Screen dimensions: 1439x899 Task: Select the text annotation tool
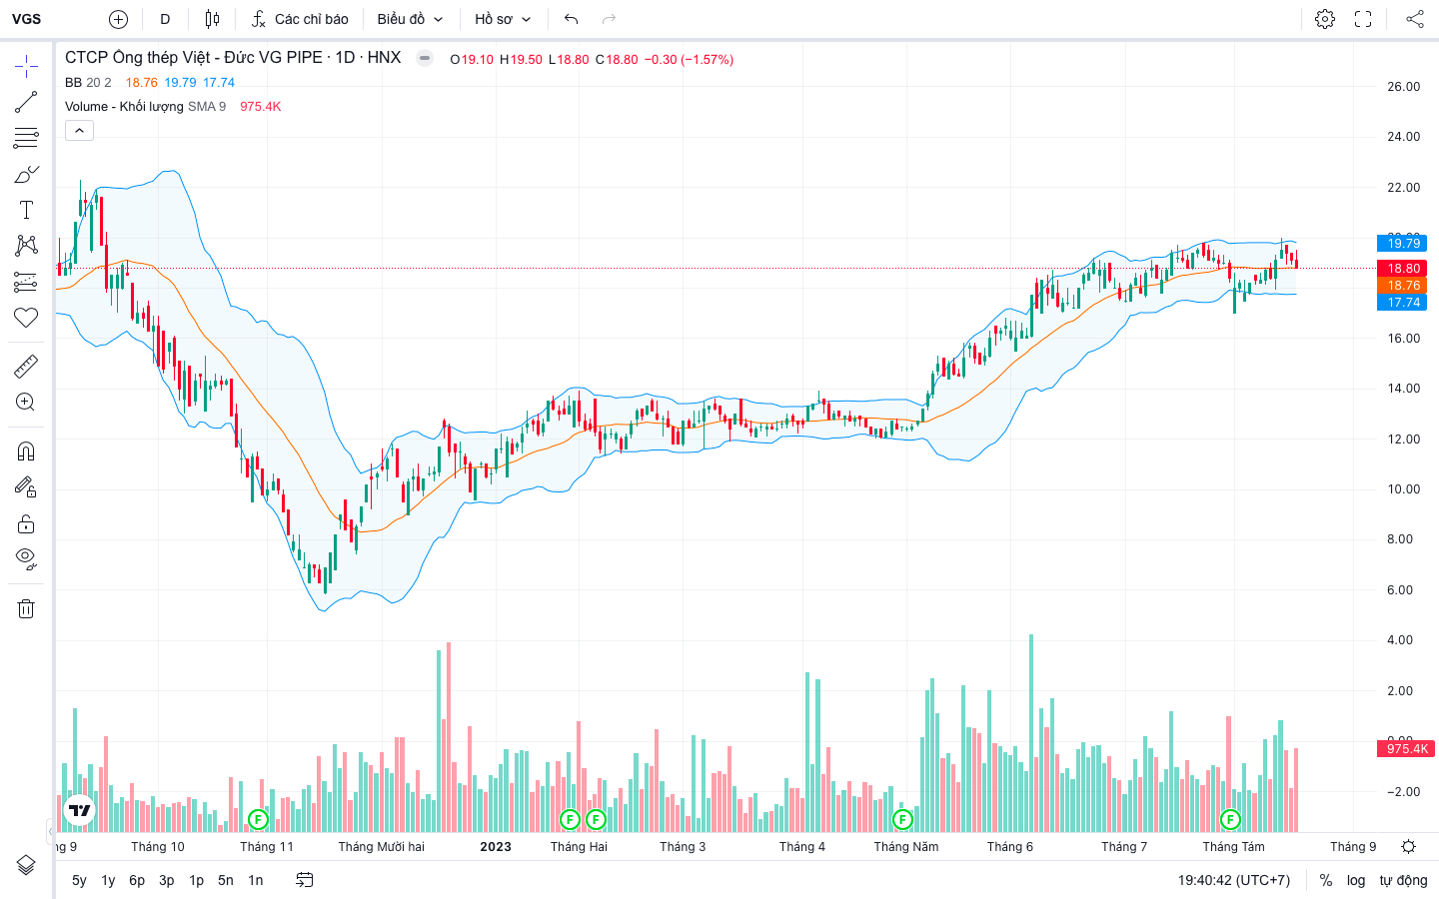tap(26, 210)
